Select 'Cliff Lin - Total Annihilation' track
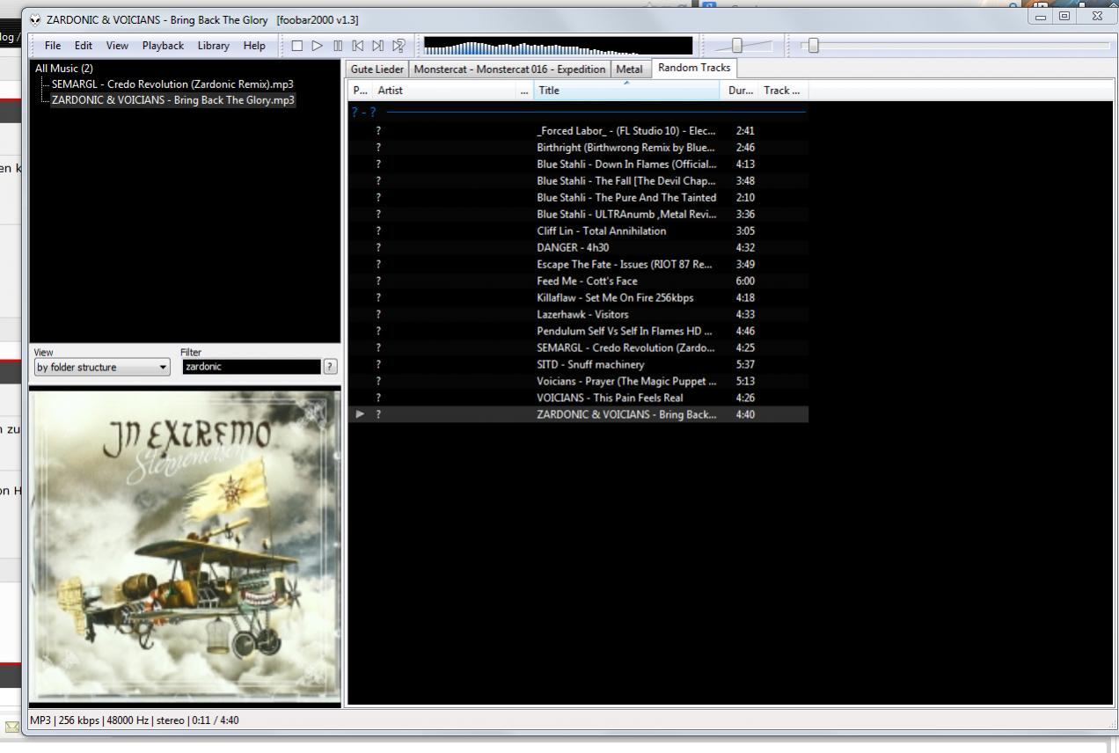1119x753 pixels. (x=578, y=230)
